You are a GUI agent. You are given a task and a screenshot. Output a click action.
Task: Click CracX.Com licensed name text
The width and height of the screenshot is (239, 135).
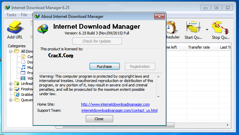click(x=61, y=55)
